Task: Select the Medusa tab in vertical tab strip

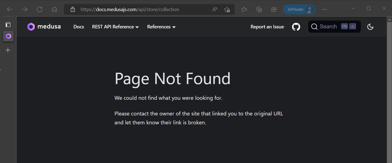Action: pos(8,36)
